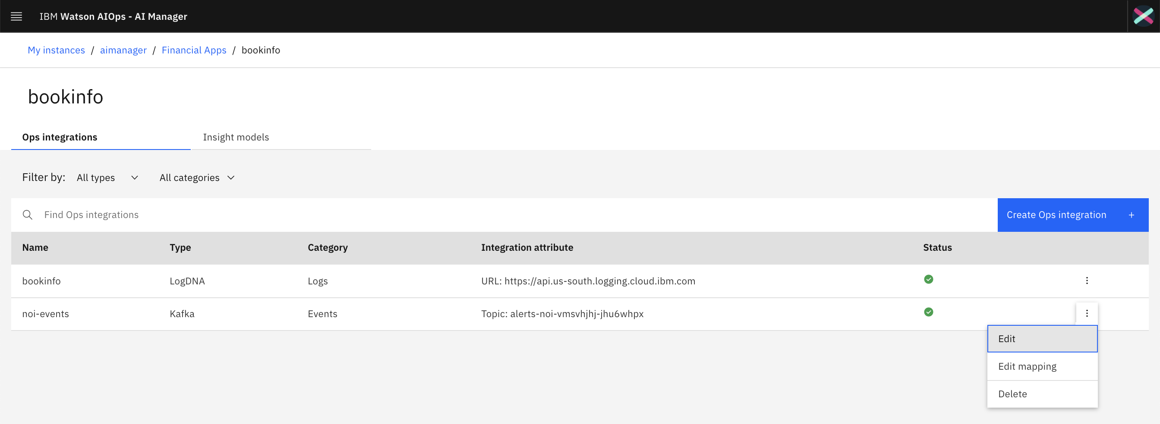
Task: Focus the Find Ops integrations search field
Action: [x=504, y=215]
